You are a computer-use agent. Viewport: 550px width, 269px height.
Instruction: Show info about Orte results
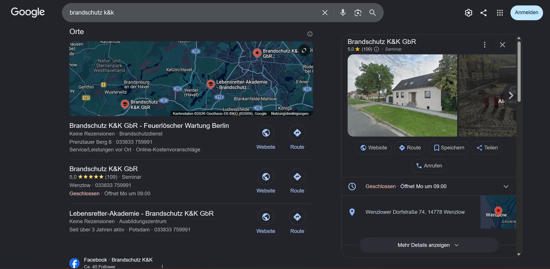(310, 34)
